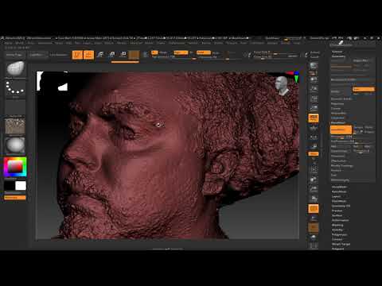Open the empty Alpha slot
Screen dimensions: 382x286
pyautogui.click(x=16, y=107)
